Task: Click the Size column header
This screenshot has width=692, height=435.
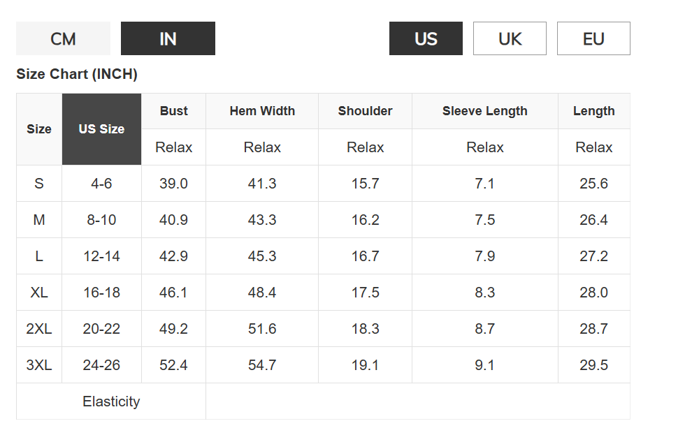Action: [x=39, y=129]
